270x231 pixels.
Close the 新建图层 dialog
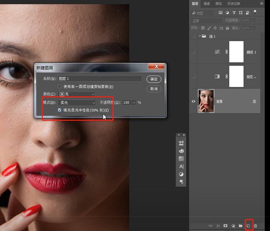pyautogui.click(x=157, y=66)
